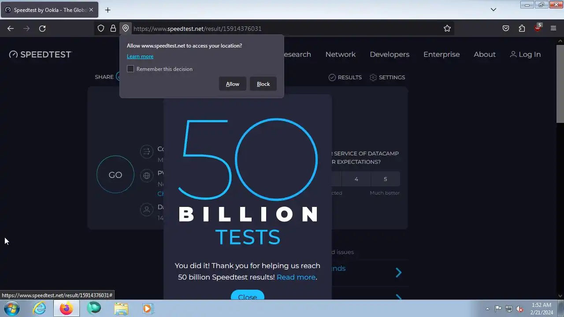The width and height of the screenshot is (564, 317).
Task: Open Firefox hamburger application menu
Action: click(553, 28)
